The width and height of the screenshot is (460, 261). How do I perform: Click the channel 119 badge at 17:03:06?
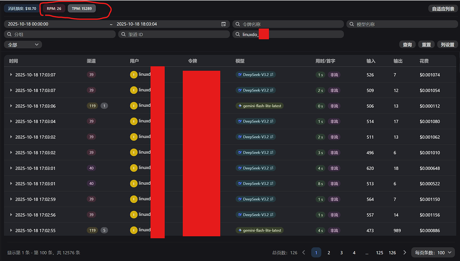click(92, 106)
